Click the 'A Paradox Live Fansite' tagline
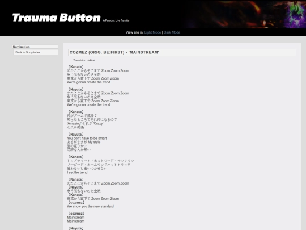 click(116, 20)
